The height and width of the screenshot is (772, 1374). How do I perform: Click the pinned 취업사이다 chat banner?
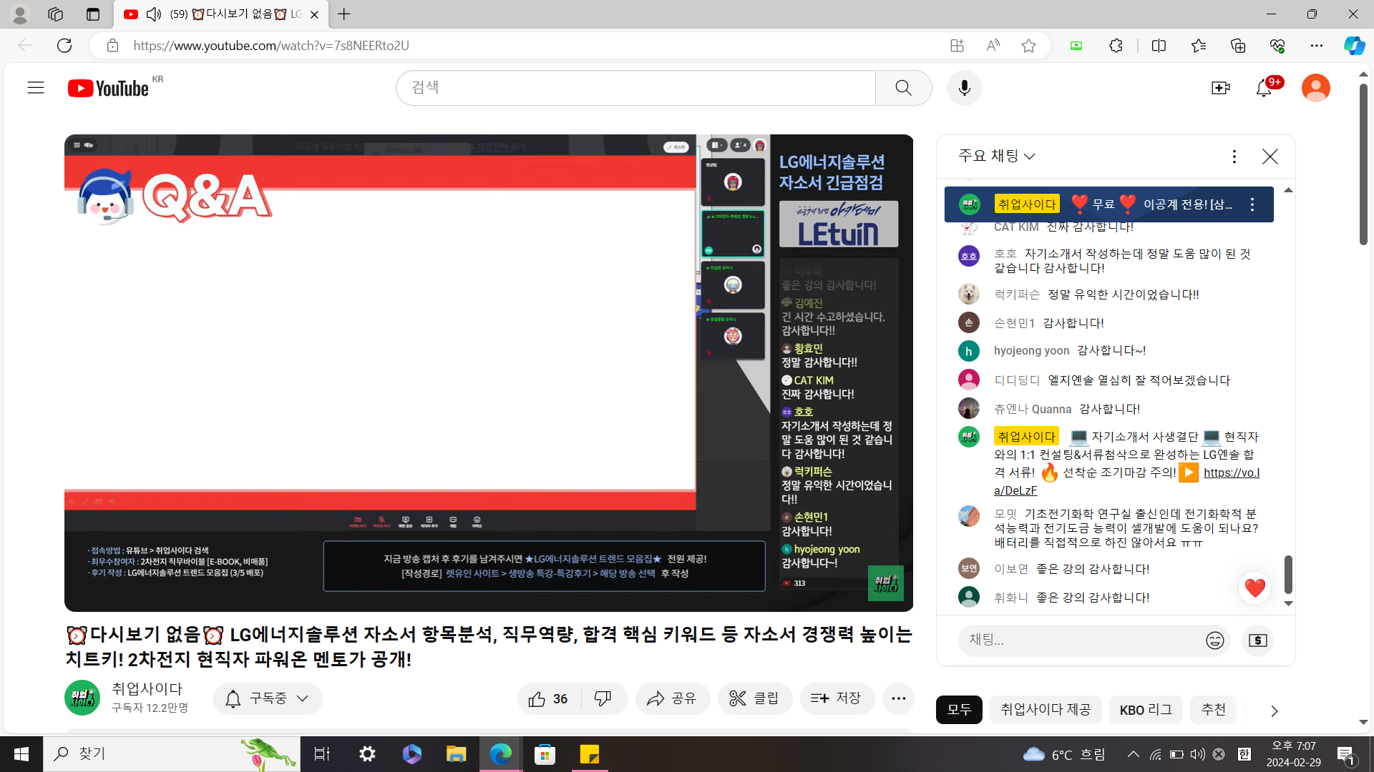pos(1109,204)
